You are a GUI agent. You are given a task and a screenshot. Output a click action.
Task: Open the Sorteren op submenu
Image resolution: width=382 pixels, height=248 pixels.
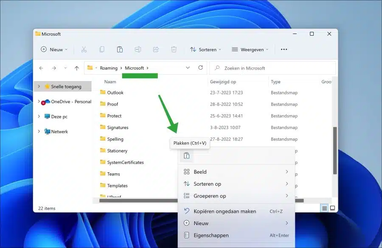pos(236,184)
